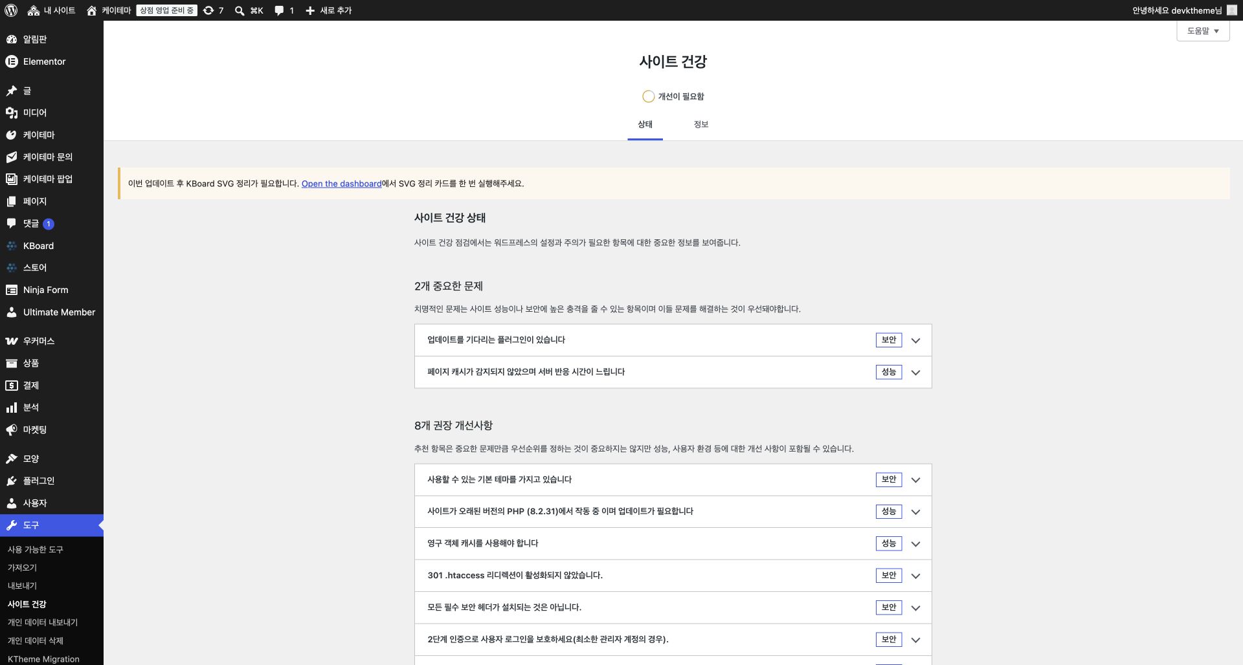Click the 2개 중요한 문제 heading
Image resolution: width=1243 pixels, height=665 pixels.
(449, 286)
